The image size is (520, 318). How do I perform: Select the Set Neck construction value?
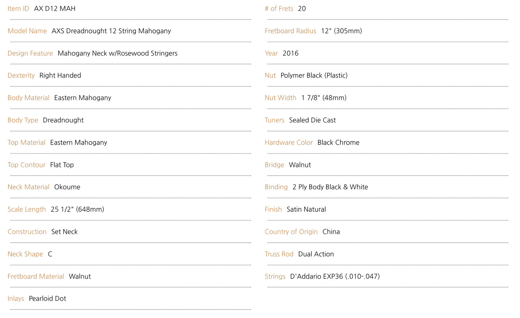click(64, 232)
